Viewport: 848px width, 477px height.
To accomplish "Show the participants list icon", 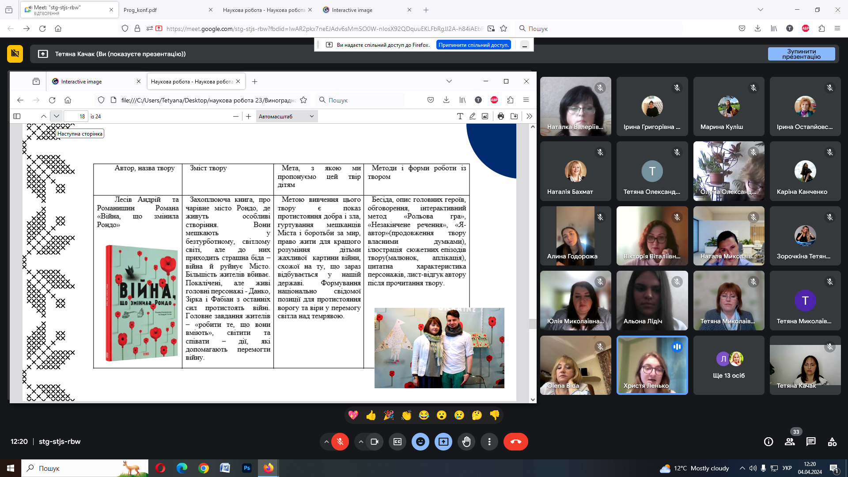I will [x=790, y=442].
